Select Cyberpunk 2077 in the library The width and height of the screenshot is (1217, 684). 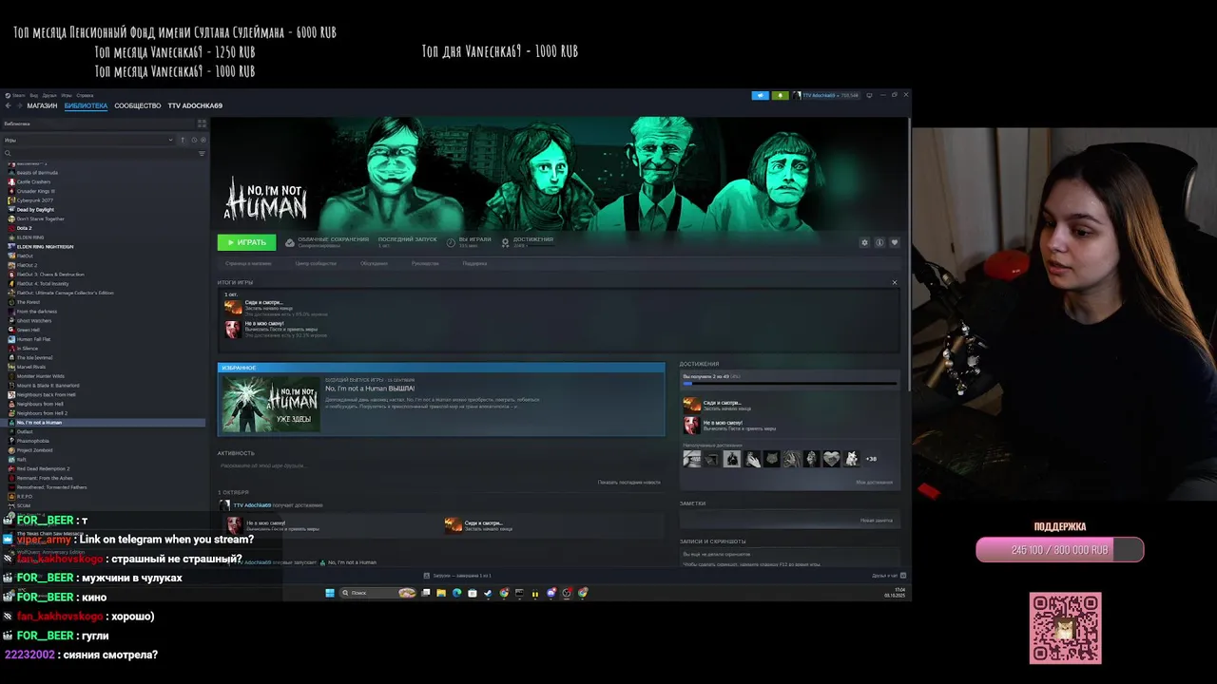(33, 200)
